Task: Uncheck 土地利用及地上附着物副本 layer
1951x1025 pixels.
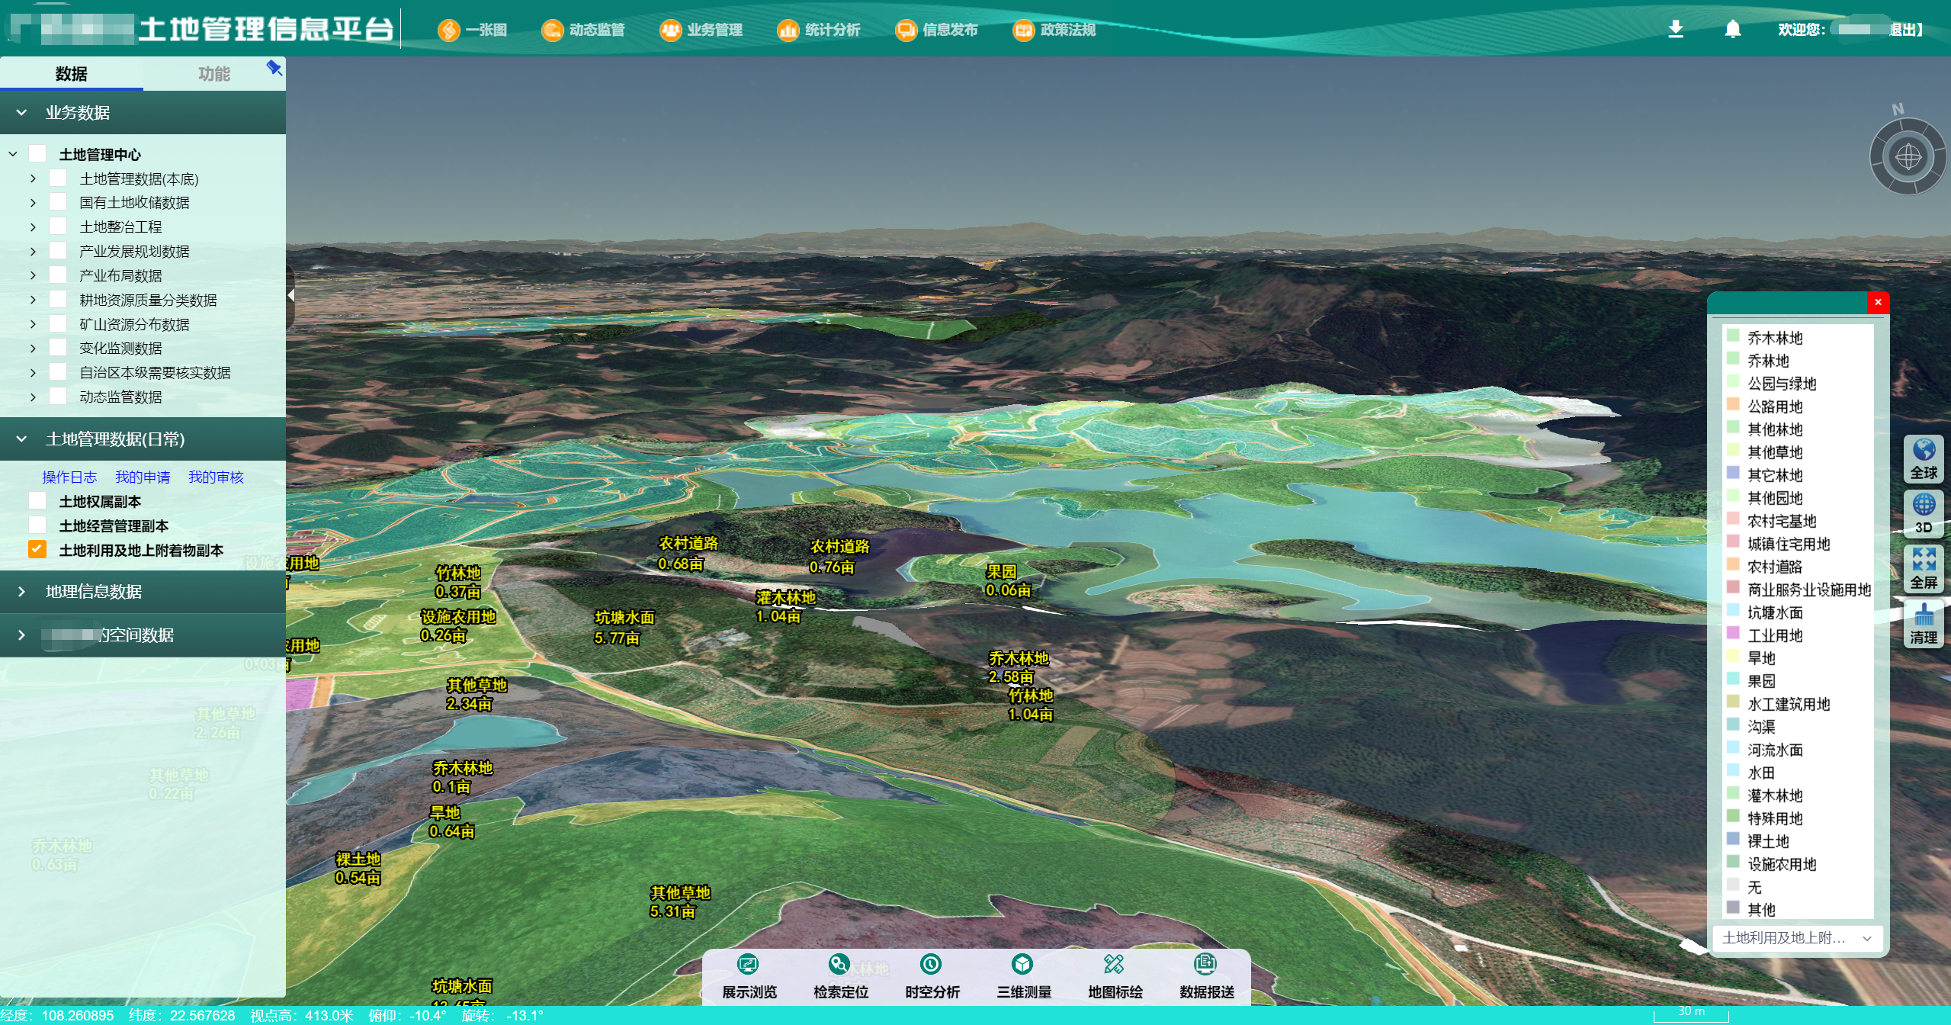Action: 37,550
